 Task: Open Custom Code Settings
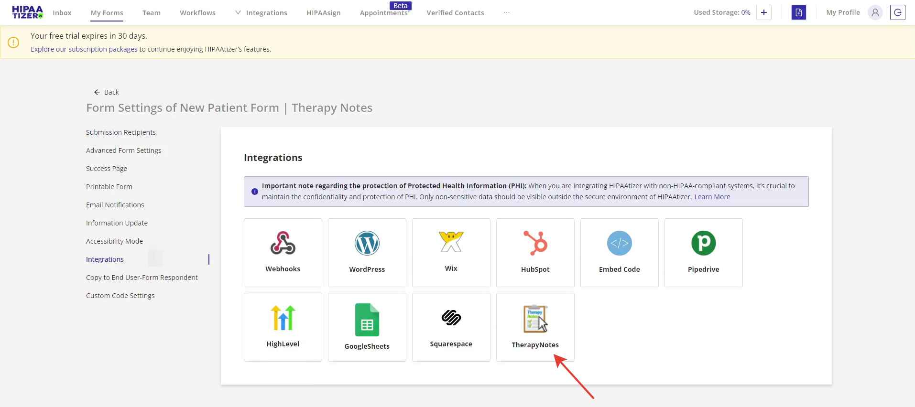120,296
